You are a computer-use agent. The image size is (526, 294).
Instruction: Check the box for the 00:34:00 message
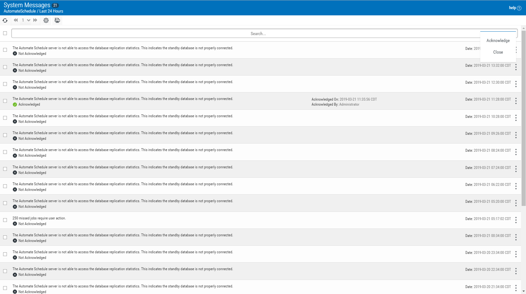(5, 237)
